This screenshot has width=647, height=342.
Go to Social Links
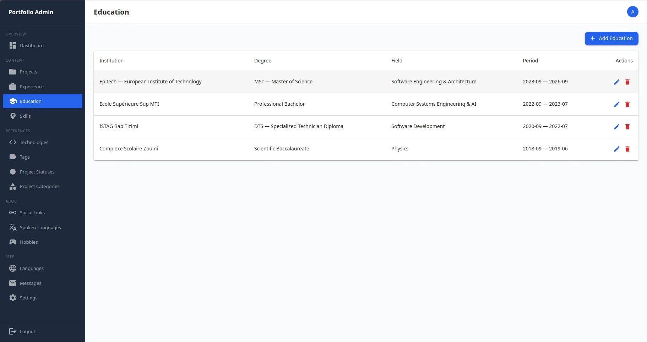pyautogui.click(x=43, y=213)
